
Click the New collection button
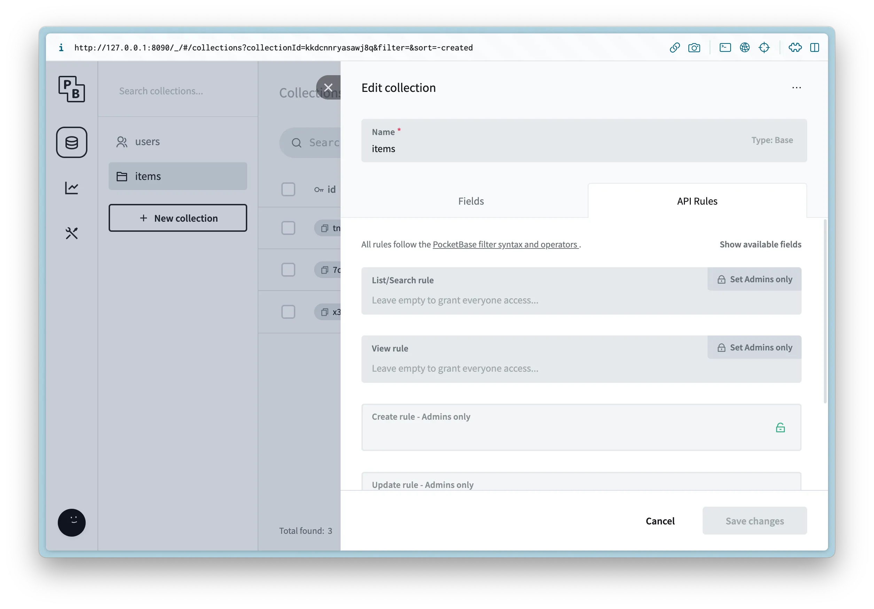pyautogui.click(x=178, y=218)
